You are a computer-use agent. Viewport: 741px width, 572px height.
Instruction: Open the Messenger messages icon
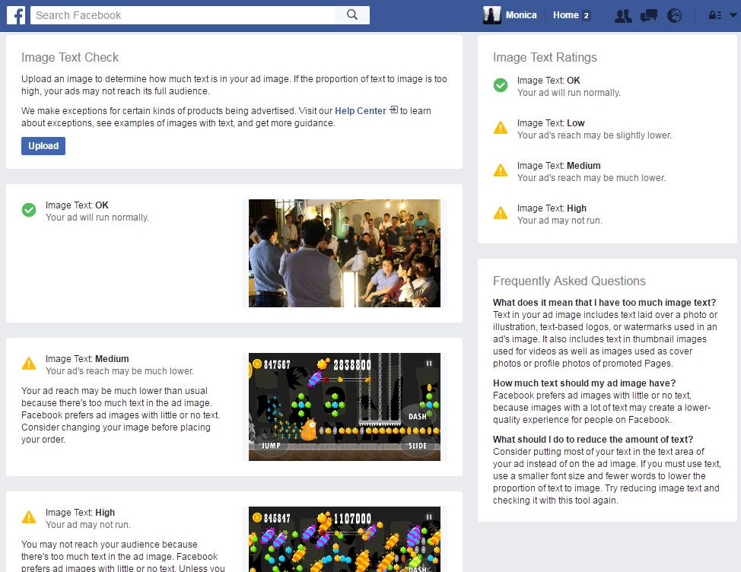[648, 15]
